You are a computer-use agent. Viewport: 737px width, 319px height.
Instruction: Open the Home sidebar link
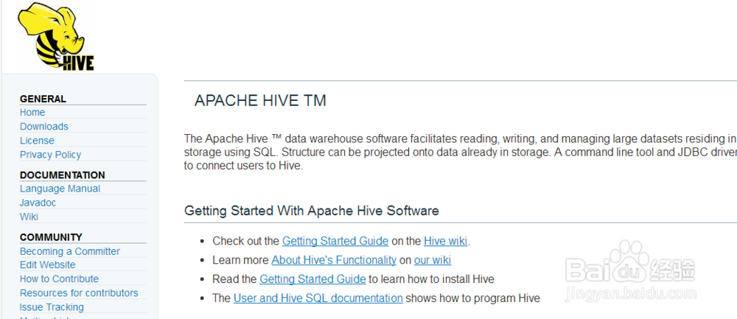[32, 112]
